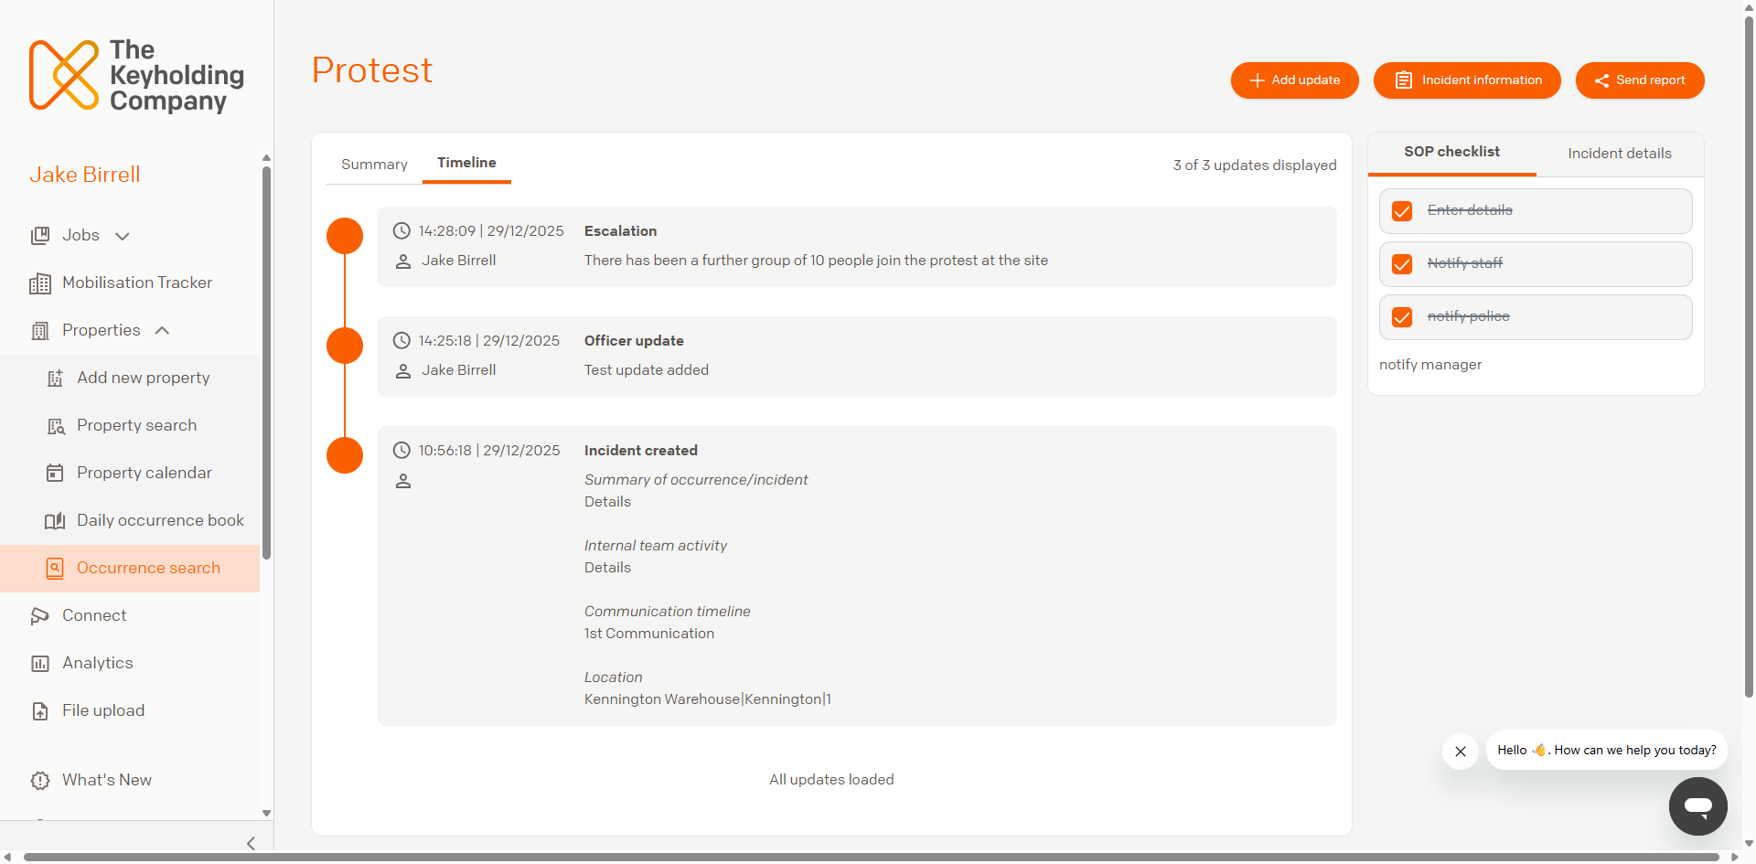Click the plus icon on Add update
This screenshot has width=1756, height=864.
(1258, 80)
